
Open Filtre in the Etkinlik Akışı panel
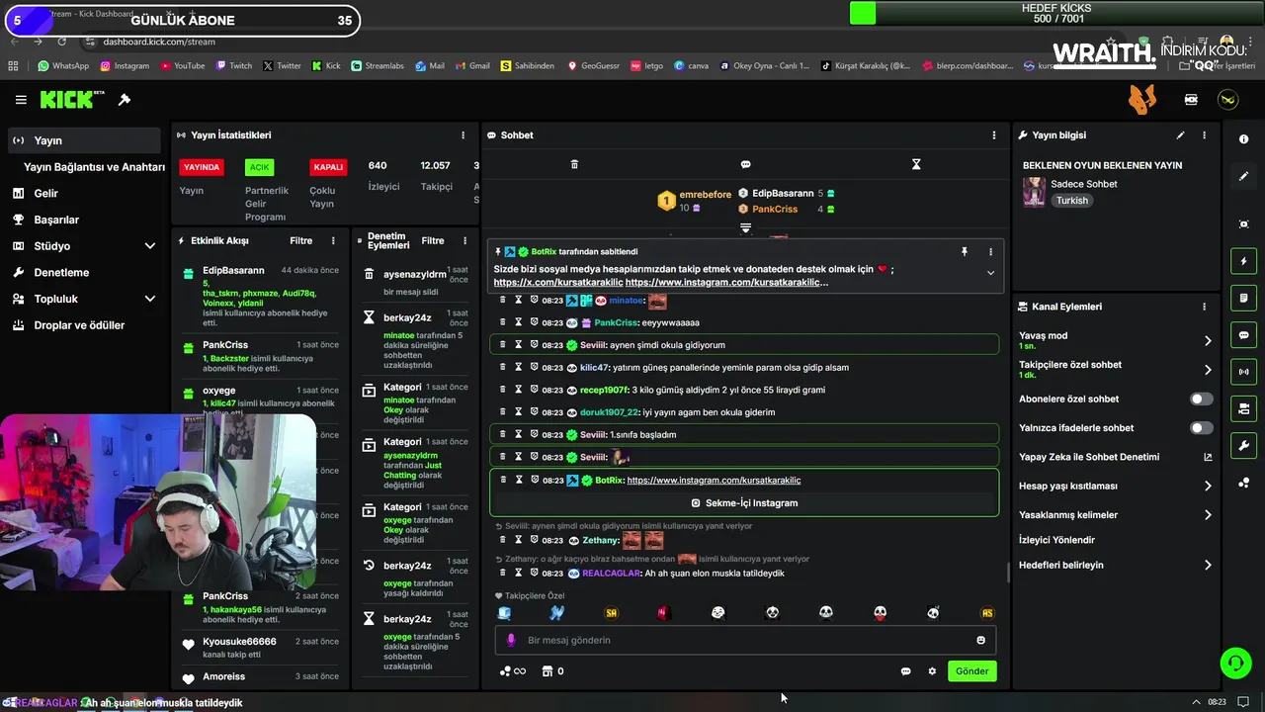pos(300,240)
